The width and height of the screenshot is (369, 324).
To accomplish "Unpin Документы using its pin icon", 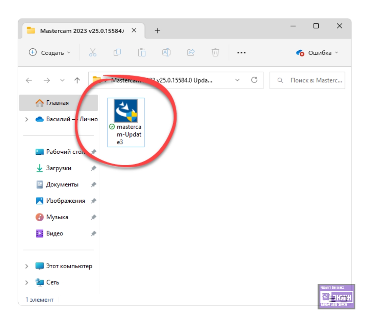I will click(94, 185).
